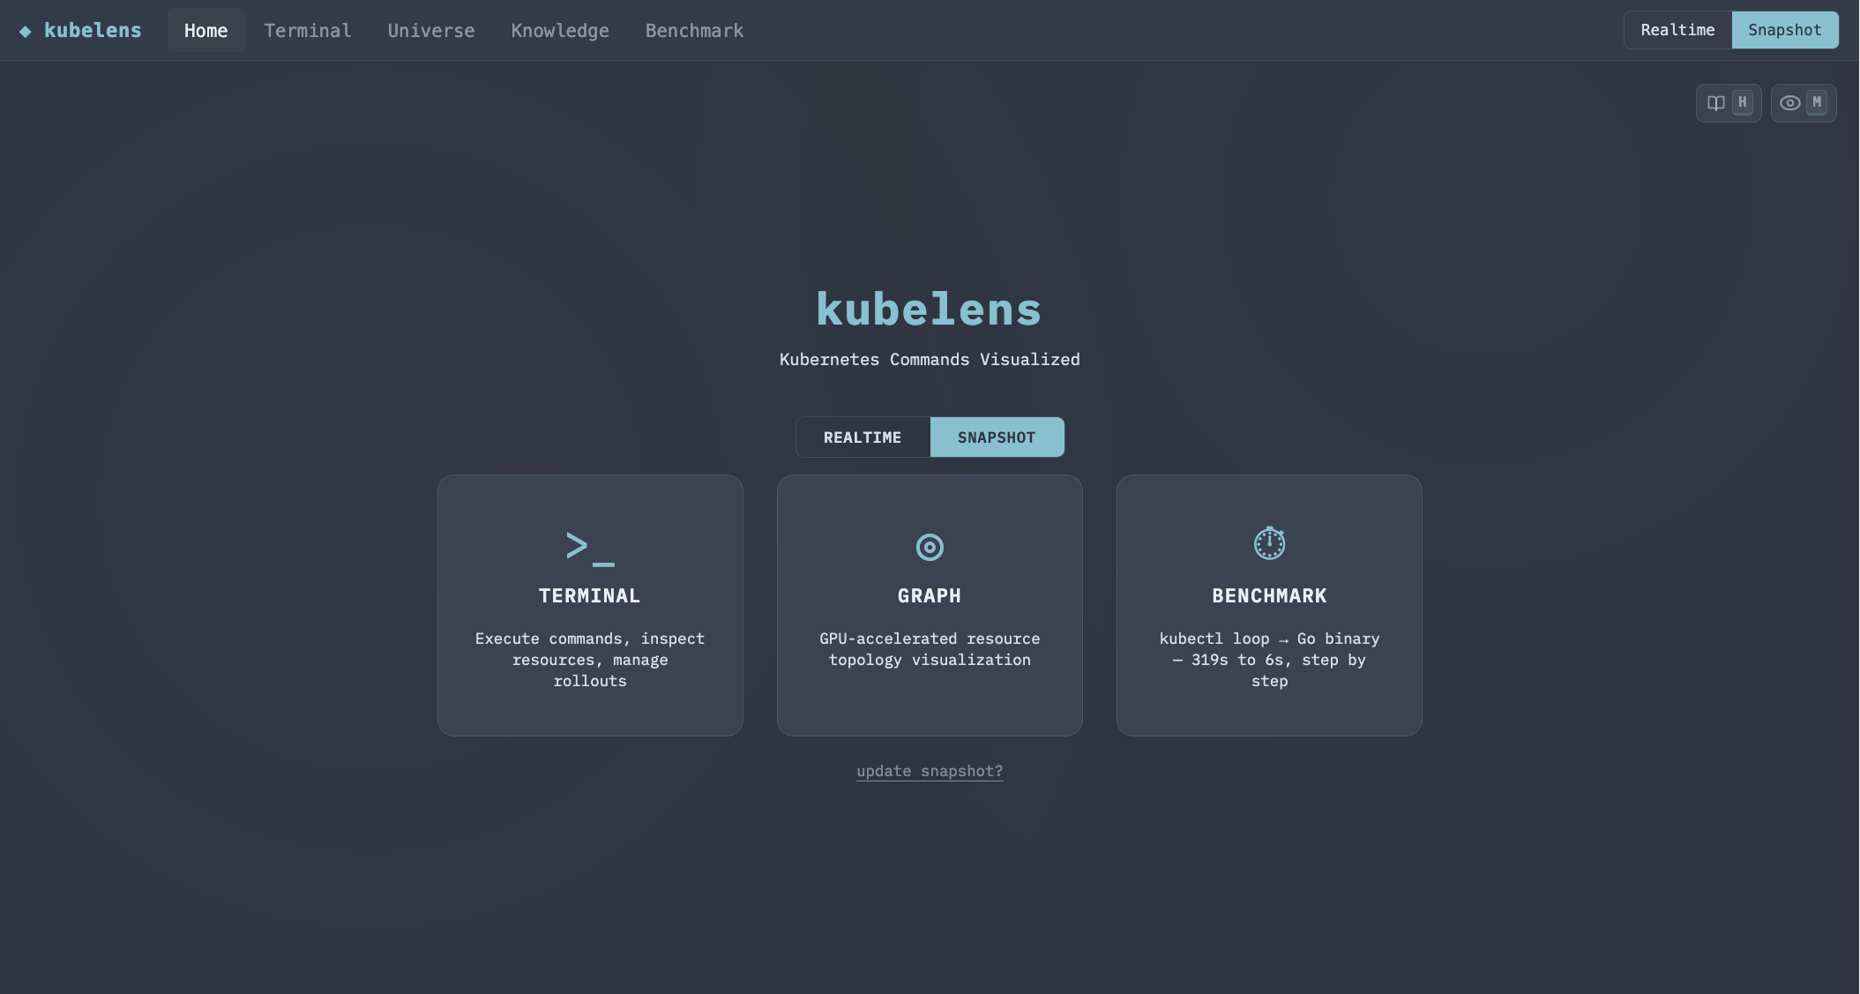Open the Knowledge navigation tab

(560, 31)
